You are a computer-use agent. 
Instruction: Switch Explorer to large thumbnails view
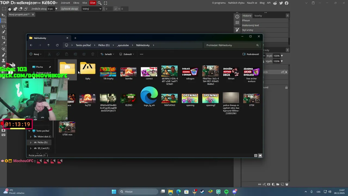[260, 155]
